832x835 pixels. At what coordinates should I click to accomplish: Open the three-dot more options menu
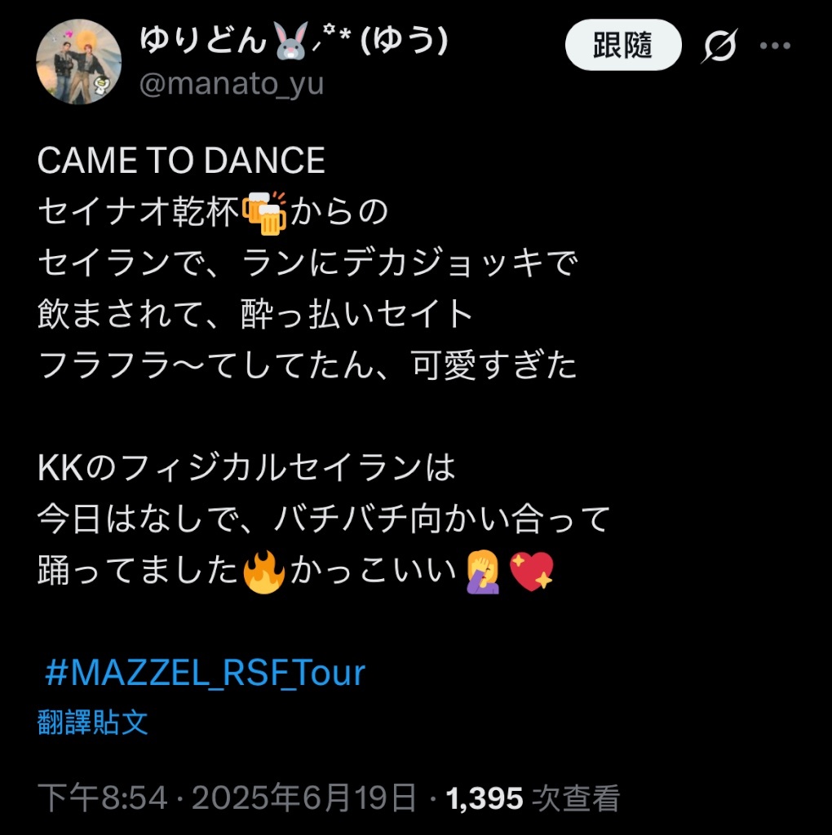click(775, 46)
